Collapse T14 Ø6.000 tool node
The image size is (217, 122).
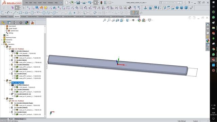(10, 94)
